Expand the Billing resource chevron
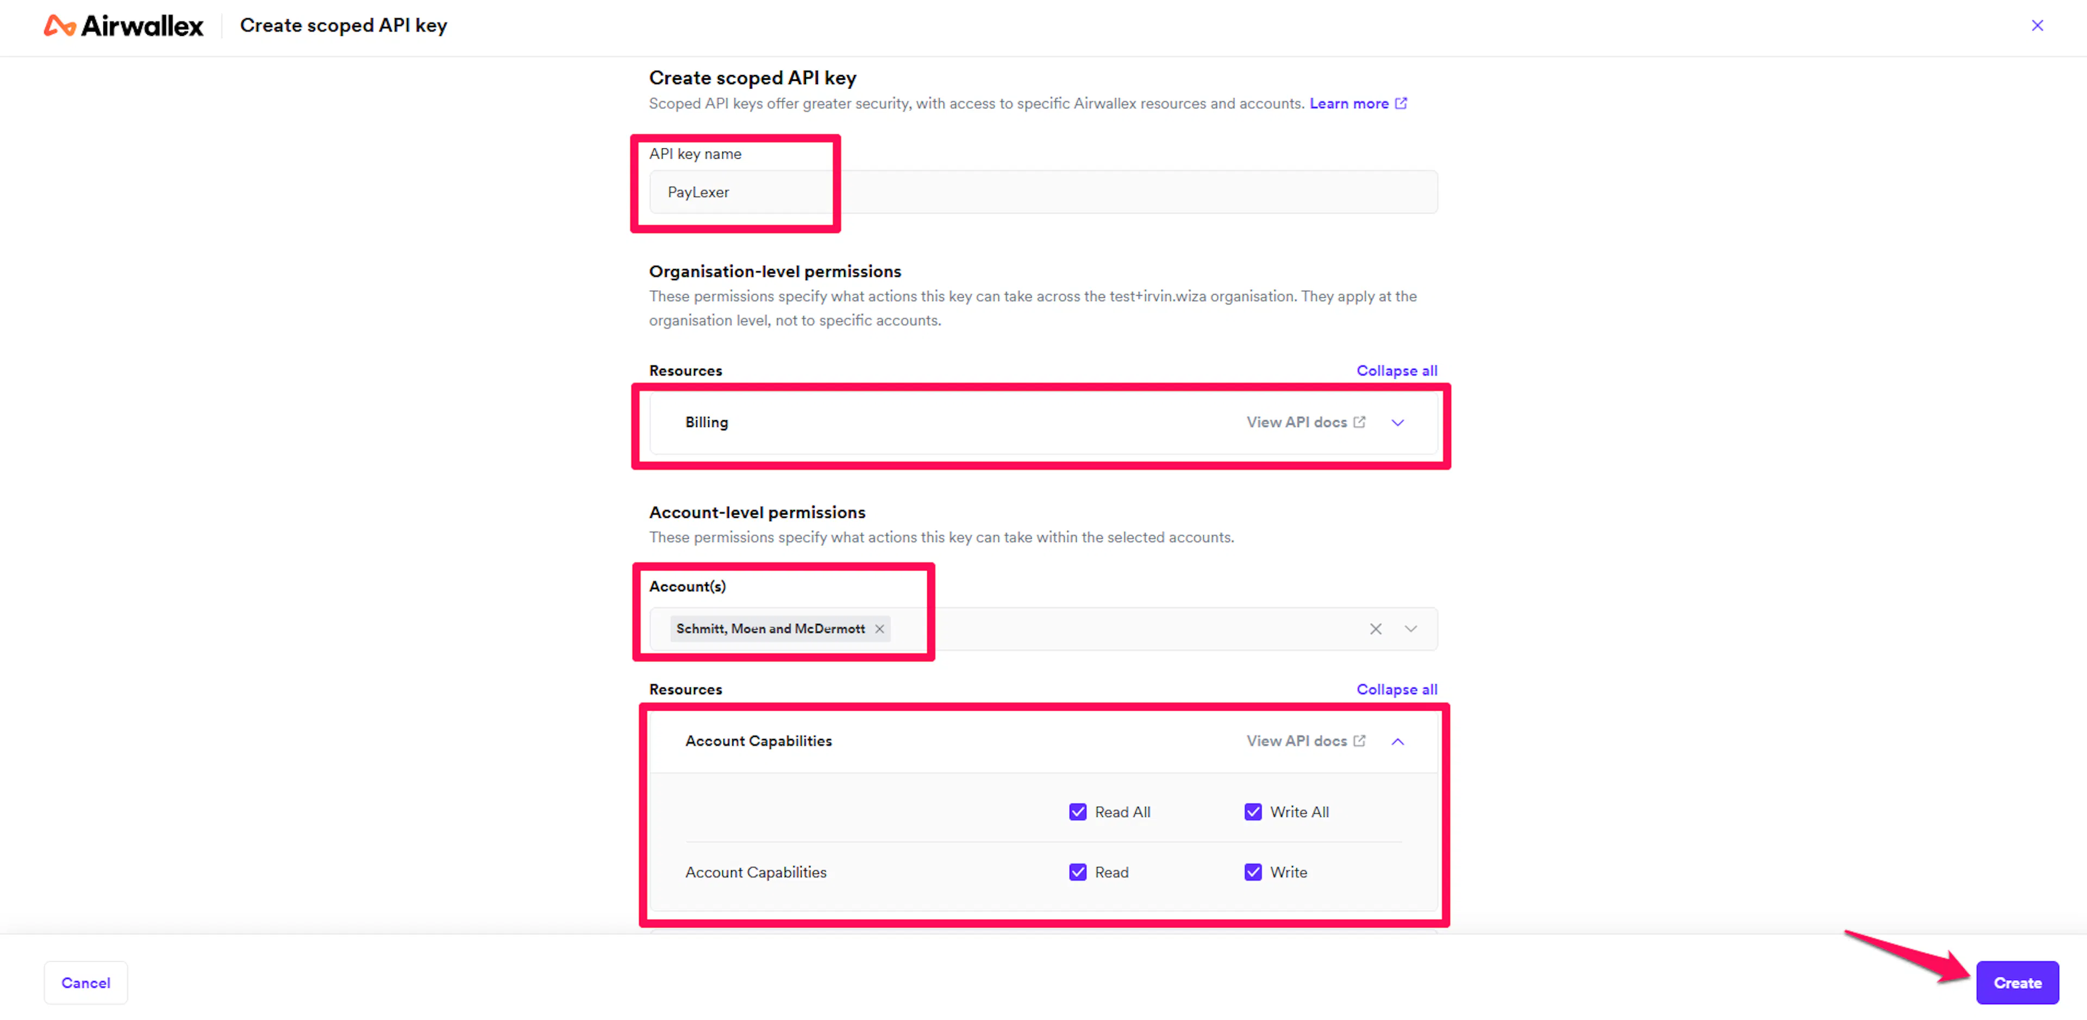Screen dimensions: 2087x1020 click(1397, 423)
